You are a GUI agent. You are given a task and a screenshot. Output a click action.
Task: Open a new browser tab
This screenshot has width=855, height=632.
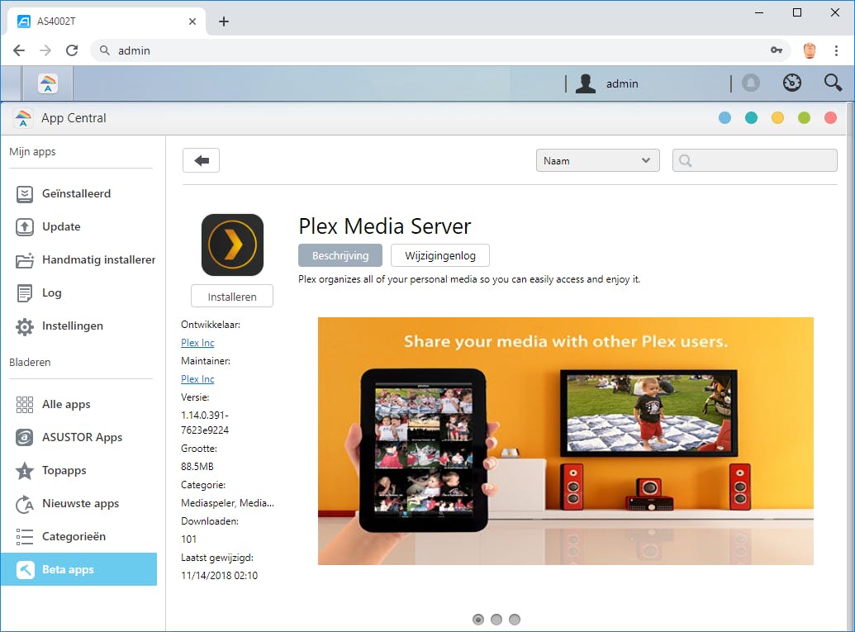pyautogui.click(x=224, y=21)
